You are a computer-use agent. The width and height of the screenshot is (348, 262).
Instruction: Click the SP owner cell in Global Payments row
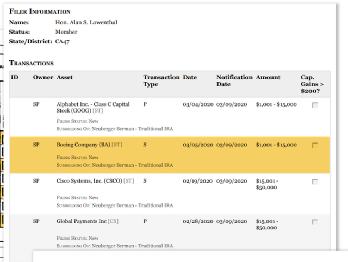click(36, 221)
